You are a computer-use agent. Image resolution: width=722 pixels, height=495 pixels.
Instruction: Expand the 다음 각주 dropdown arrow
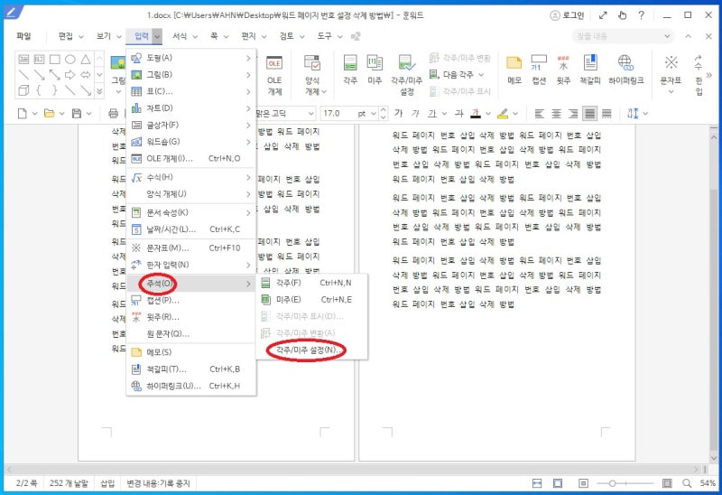click(481, 75)
